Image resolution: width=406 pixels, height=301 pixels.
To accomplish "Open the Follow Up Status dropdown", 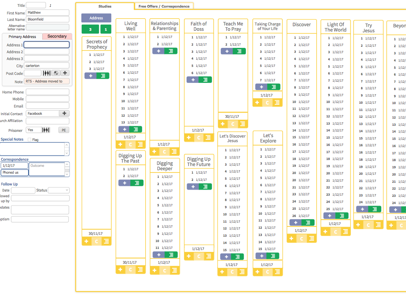I will point(59,190).
